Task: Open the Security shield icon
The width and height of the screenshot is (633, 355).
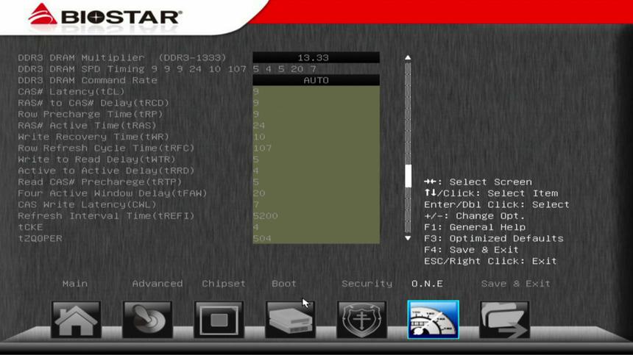Action: click(x=361, y=320)
